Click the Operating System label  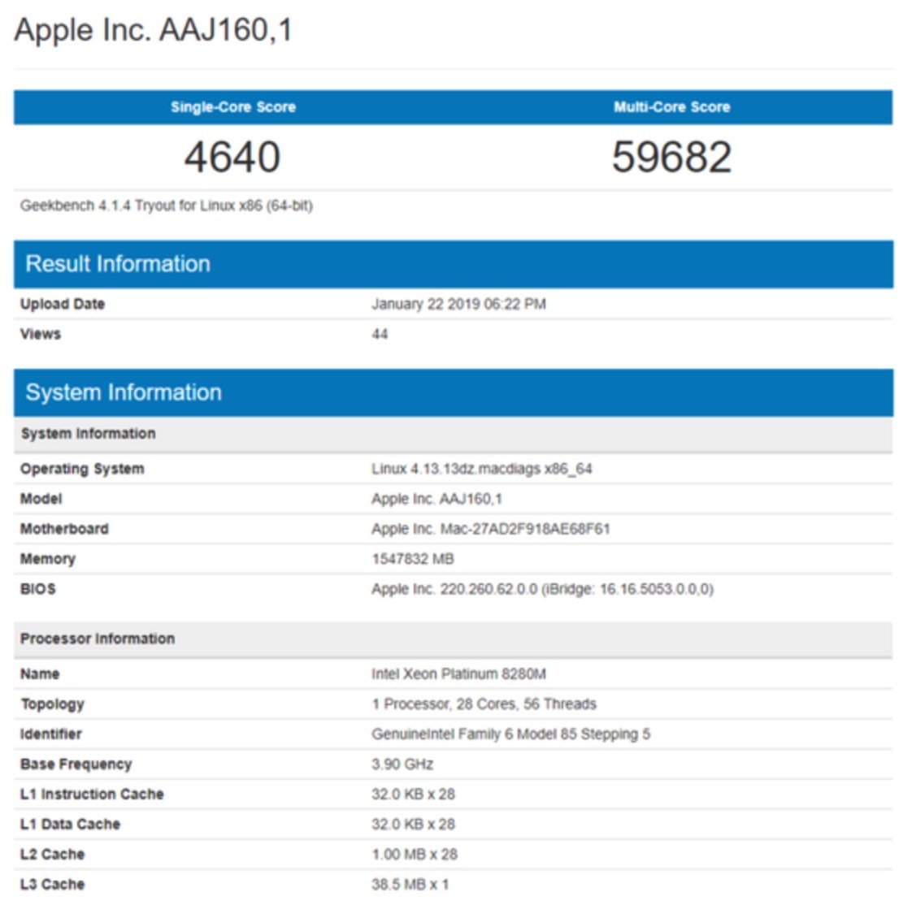(82, 469)
